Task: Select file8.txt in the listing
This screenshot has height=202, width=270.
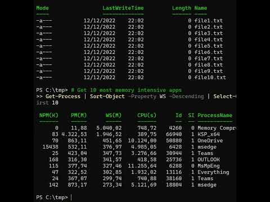Action: point(209,65)
